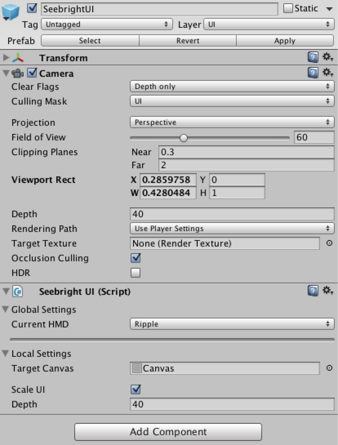Click the Near clipping plane field
338x445 pixels.
(x=246, y=152)
